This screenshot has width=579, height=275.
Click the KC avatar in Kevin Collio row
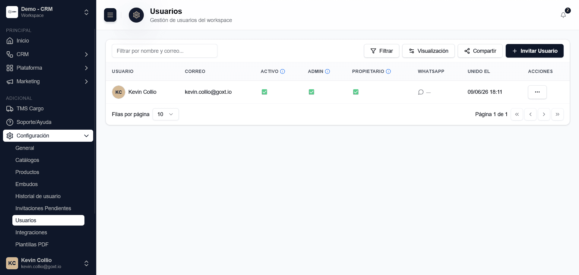tap(119, 92)
